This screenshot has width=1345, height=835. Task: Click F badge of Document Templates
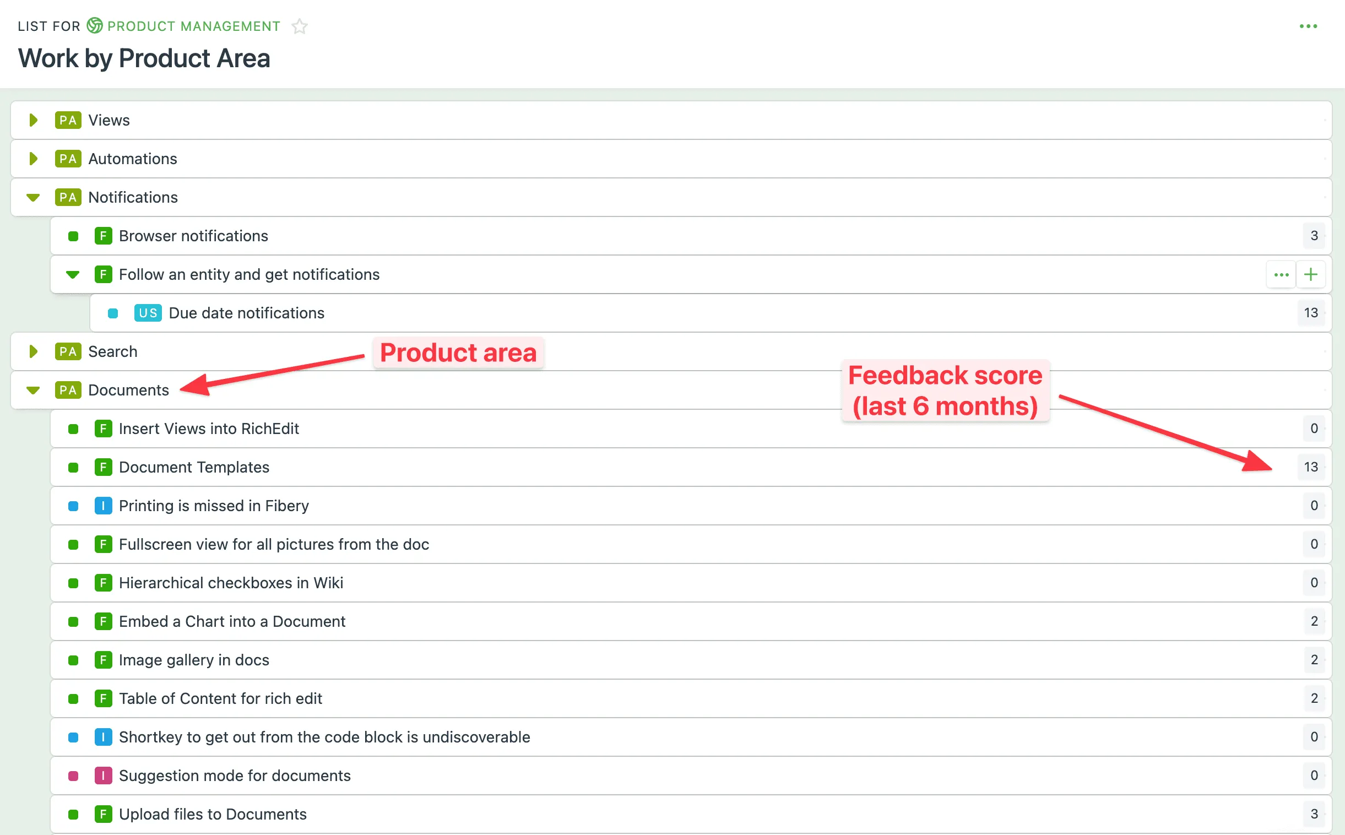103,467
